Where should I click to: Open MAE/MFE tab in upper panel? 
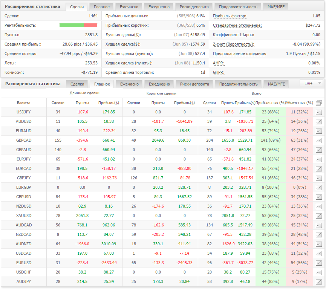[x=276, y=7]
